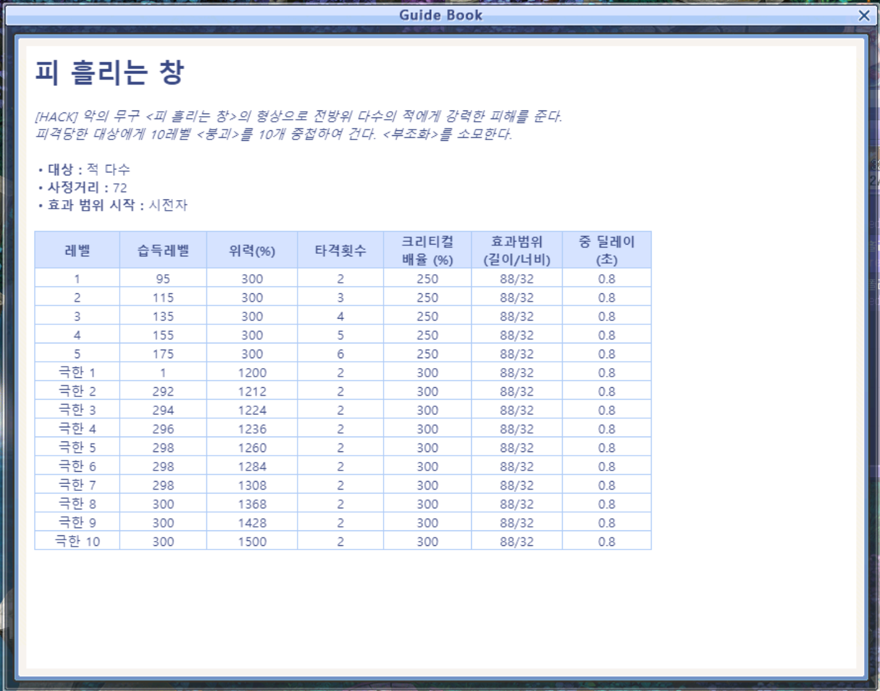The height and width of the screenshot is (691, 880).
Task: Click the 효과 범위 시작 : 시전자 line
Action: 112,205
